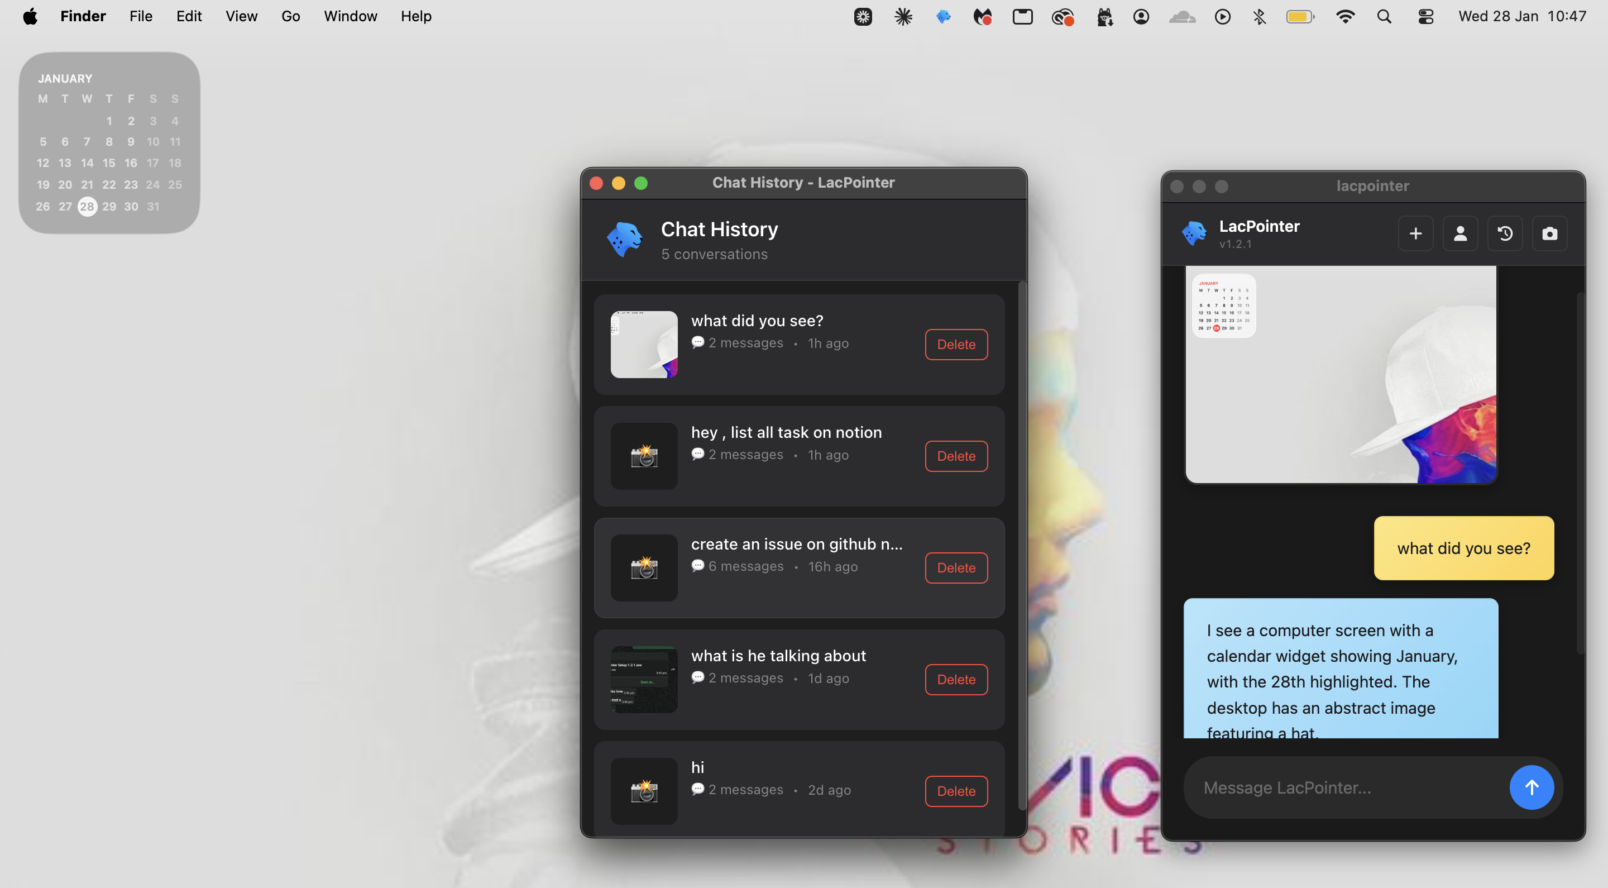This screenshot has width=1608, height=888.
Task: Open Spotlight search from the menu bar
Action: pos(1384,16)
